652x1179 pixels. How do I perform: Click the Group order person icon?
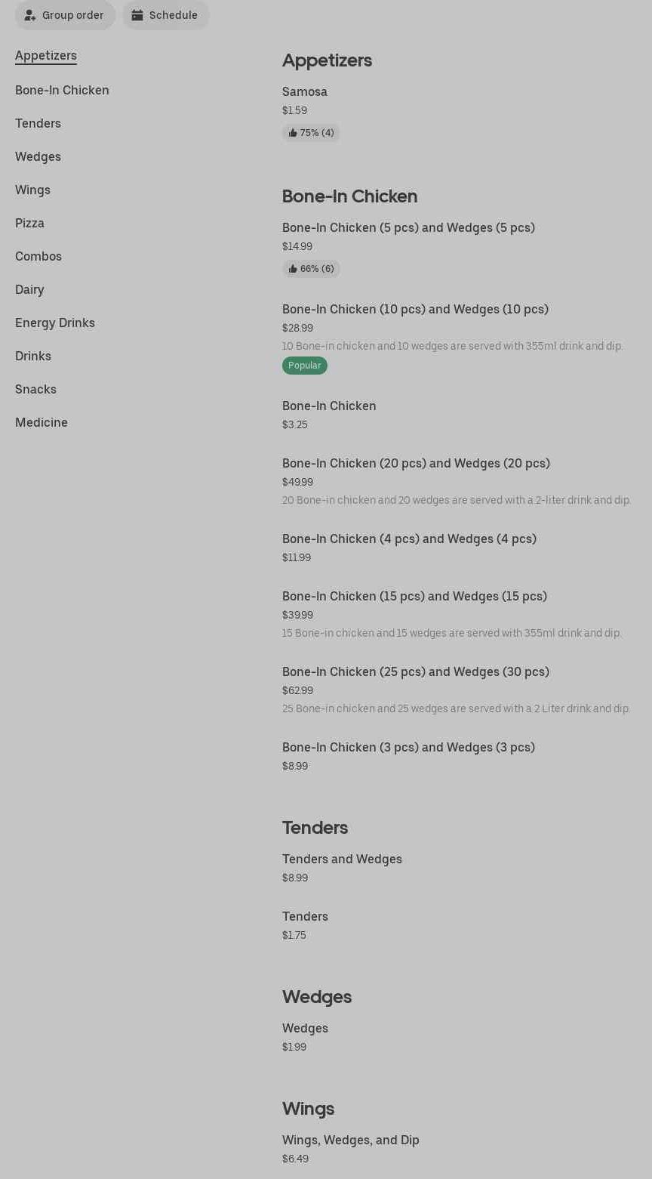[30, 15]
